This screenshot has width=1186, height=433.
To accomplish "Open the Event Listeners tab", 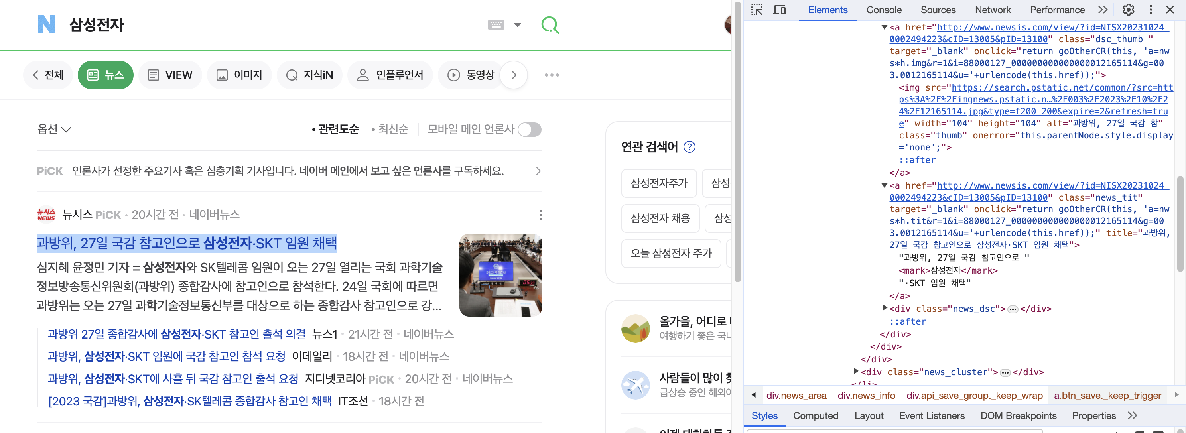I will [932, 416].
